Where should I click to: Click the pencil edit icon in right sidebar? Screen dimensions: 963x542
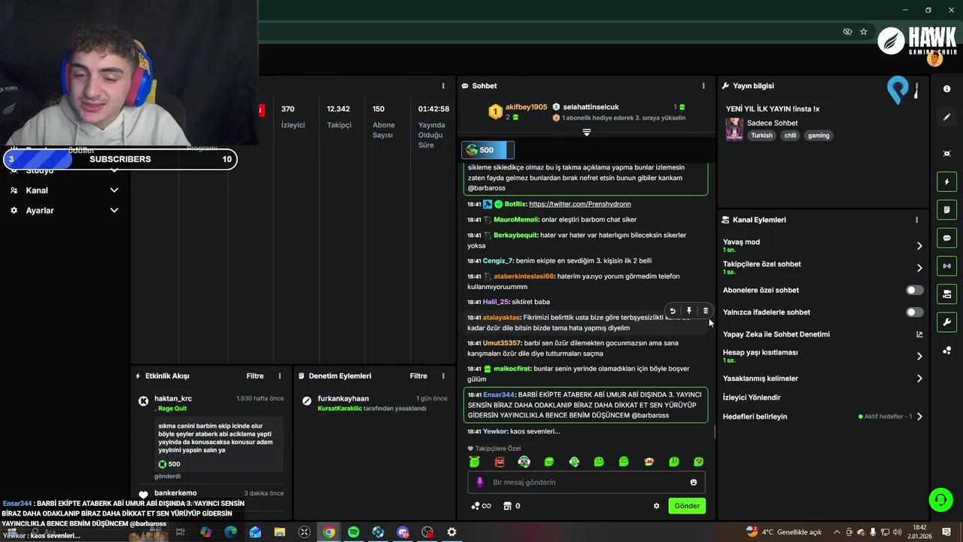(x=946, y=117)
